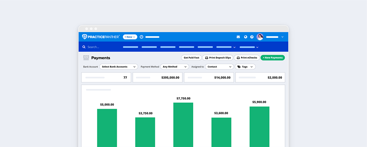The width and height of the screenshot is (367, 147).
Task: Click Print Deposit Slips button
Action: (x=217, y=58)
